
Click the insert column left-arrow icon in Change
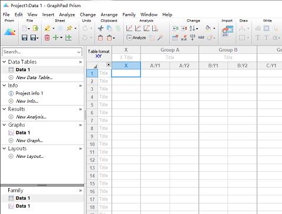click(175, 28)
